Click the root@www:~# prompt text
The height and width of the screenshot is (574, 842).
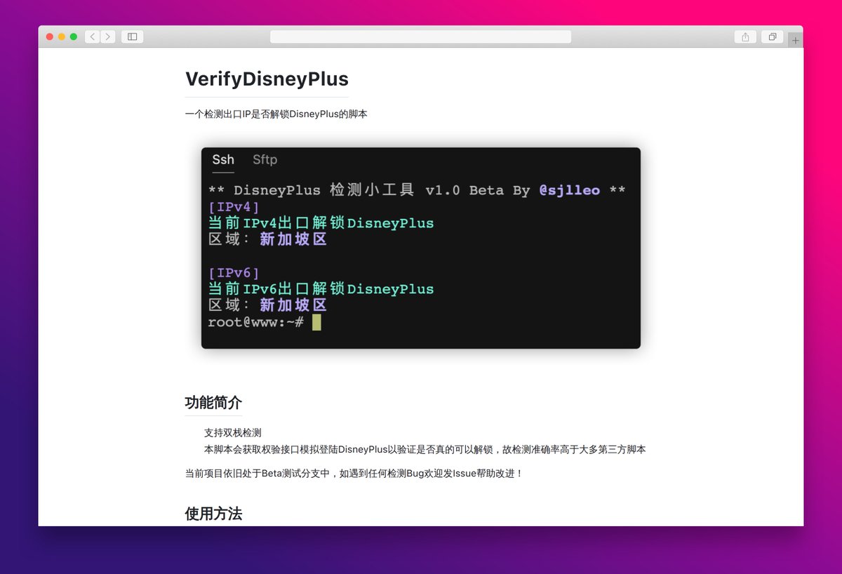[256, 322]
